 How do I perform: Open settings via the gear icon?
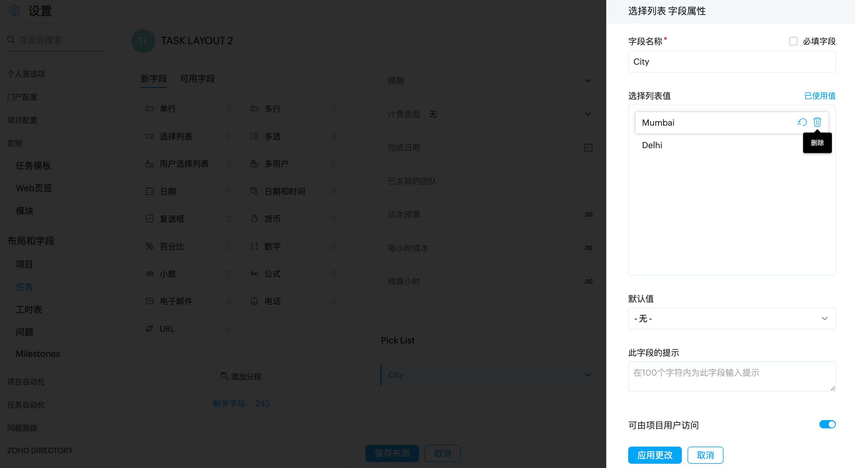point(14,11)
